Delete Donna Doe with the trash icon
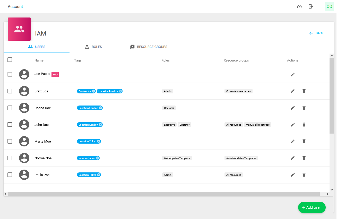Image resolution: width=337 pixels, height=219 pixels. (x=304, y=108)
